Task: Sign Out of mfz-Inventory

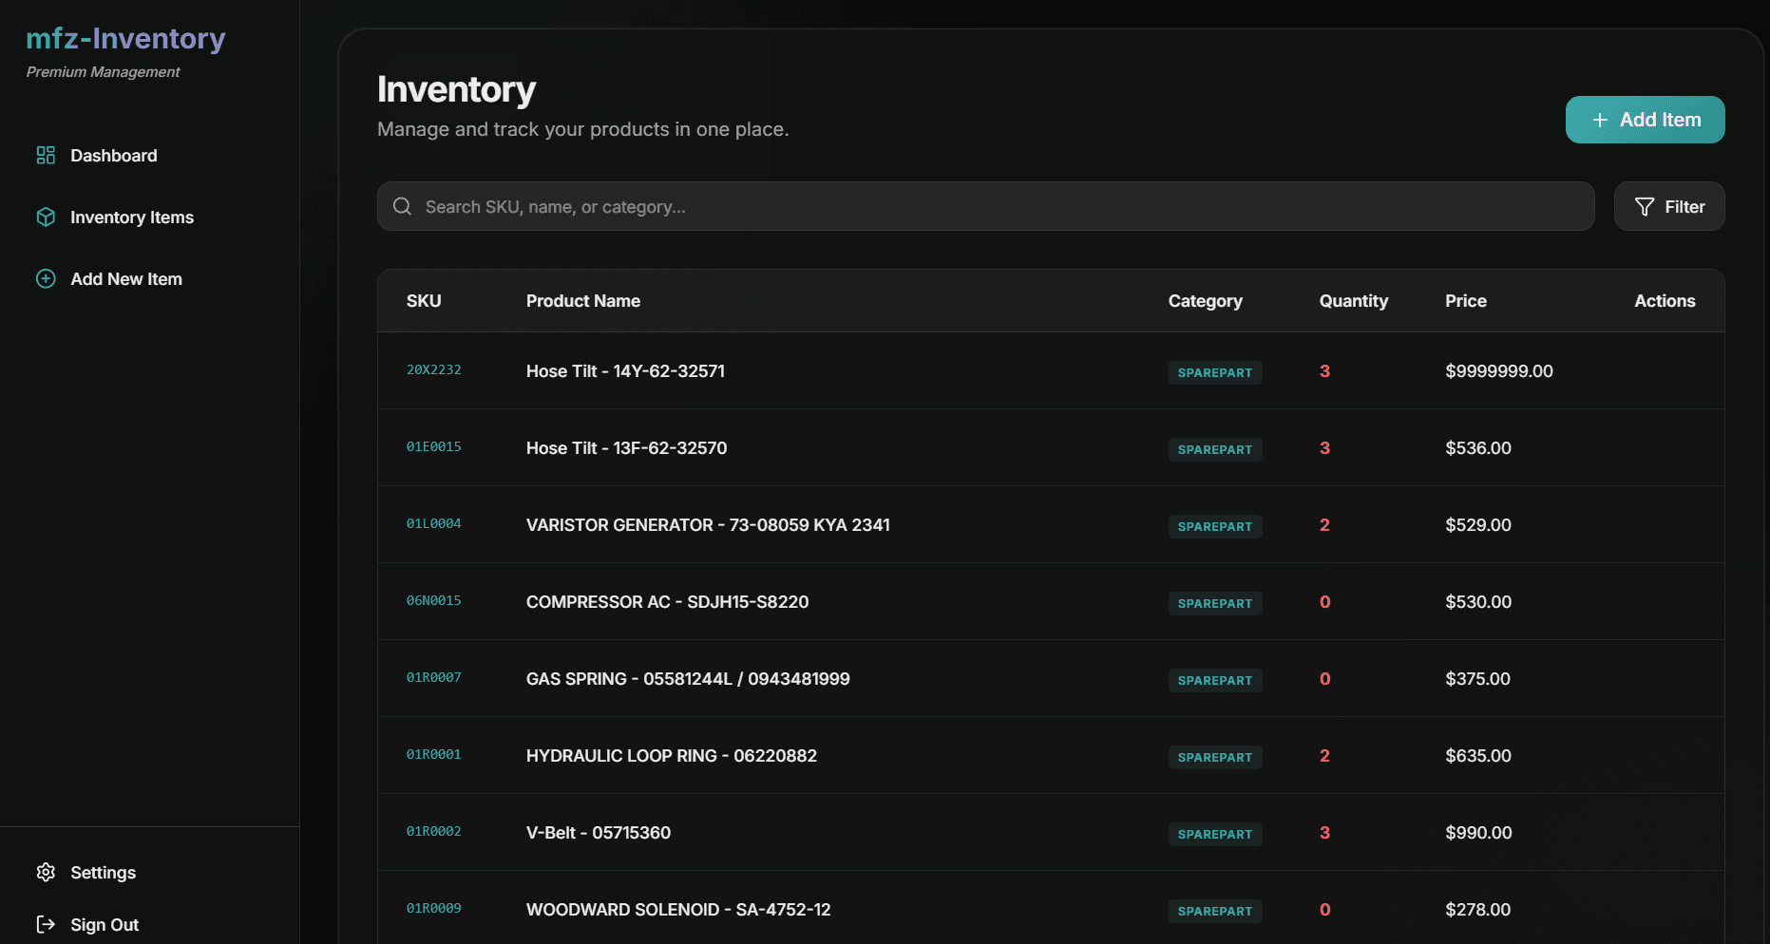Action: point(105,923)
